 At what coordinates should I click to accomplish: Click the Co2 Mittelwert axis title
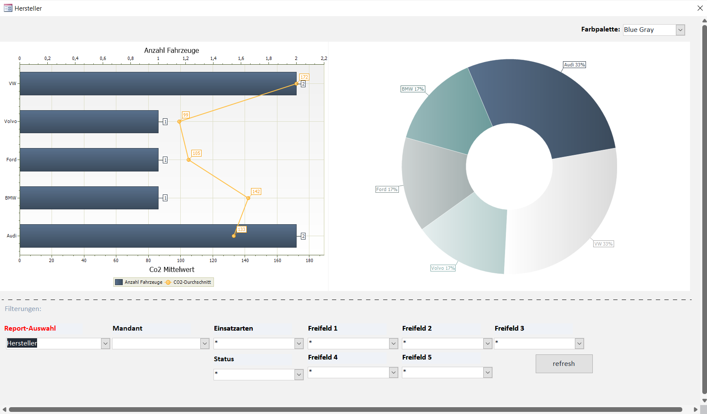tap(172, 269)
